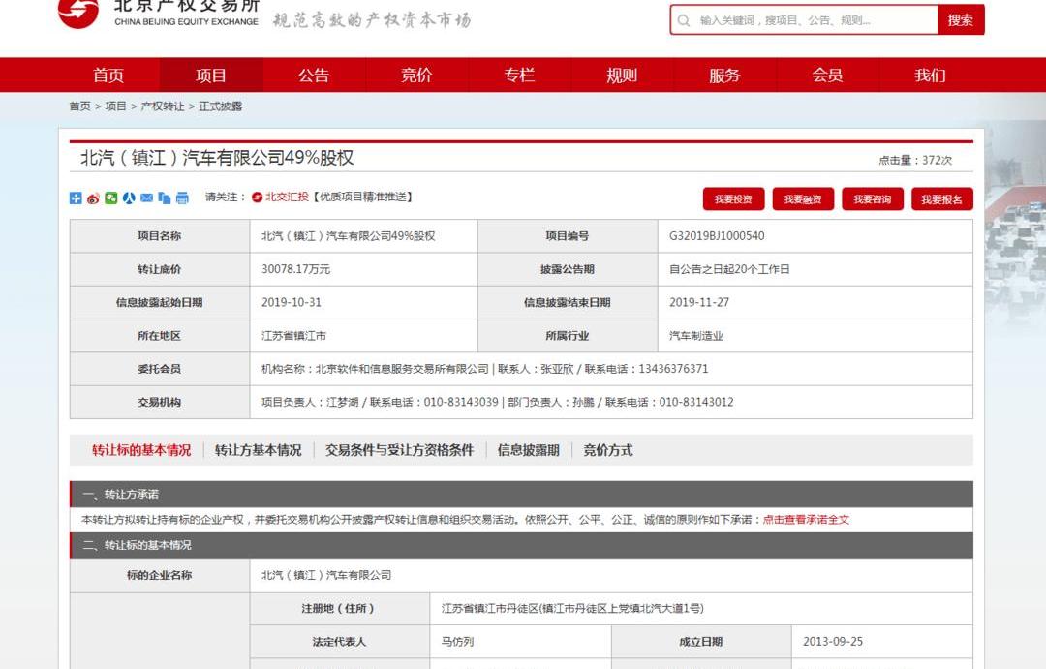This screenshot has height=669, width=1046.
Task: Click the copy link icon
Action: 164,198
